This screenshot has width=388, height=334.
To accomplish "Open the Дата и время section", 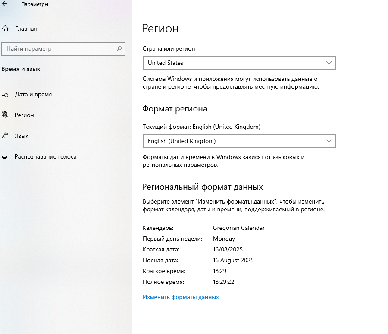I will (33, 94).
